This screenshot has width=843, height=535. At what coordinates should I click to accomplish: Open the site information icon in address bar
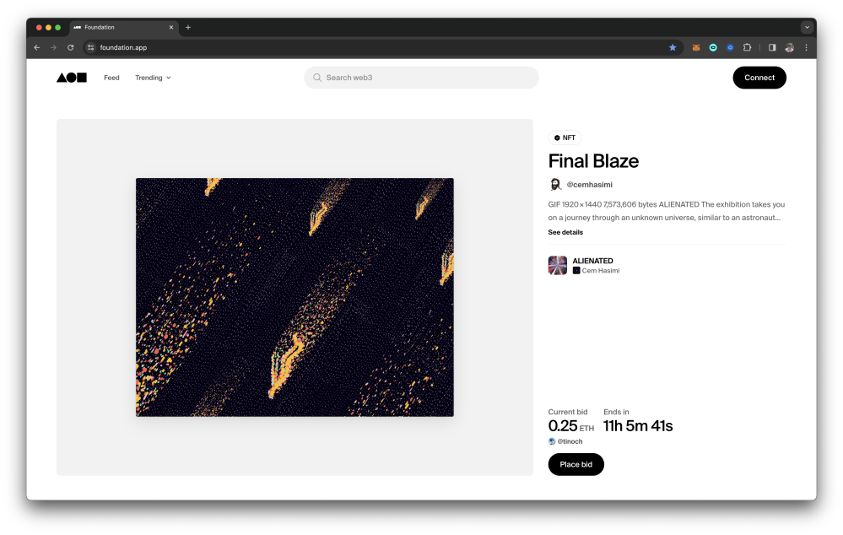91,47
